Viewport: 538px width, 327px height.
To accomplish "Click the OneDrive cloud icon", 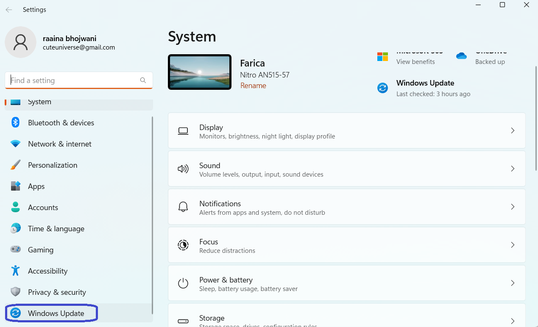I will point(461,56).
